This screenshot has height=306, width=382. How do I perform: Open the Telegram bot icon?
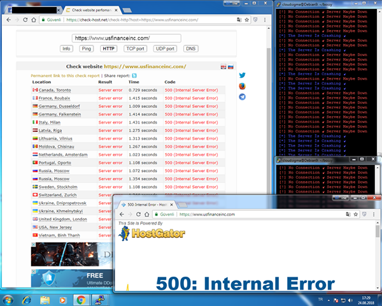(243, 97)
